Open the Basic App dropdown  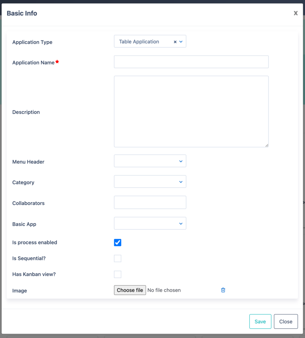[150, 223]
